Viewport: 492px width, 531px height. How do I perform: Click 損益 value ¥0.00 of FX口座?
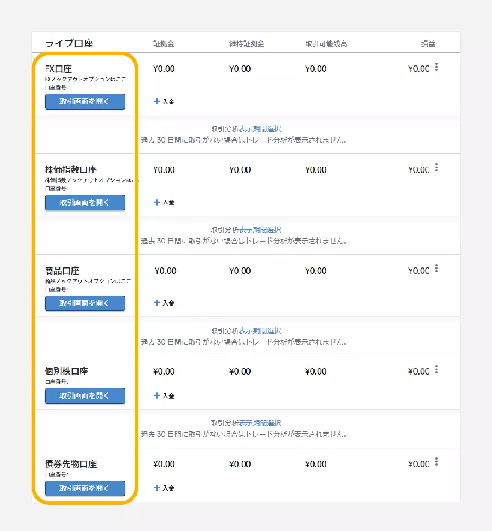pyautogui.click(x=419, y=69)
